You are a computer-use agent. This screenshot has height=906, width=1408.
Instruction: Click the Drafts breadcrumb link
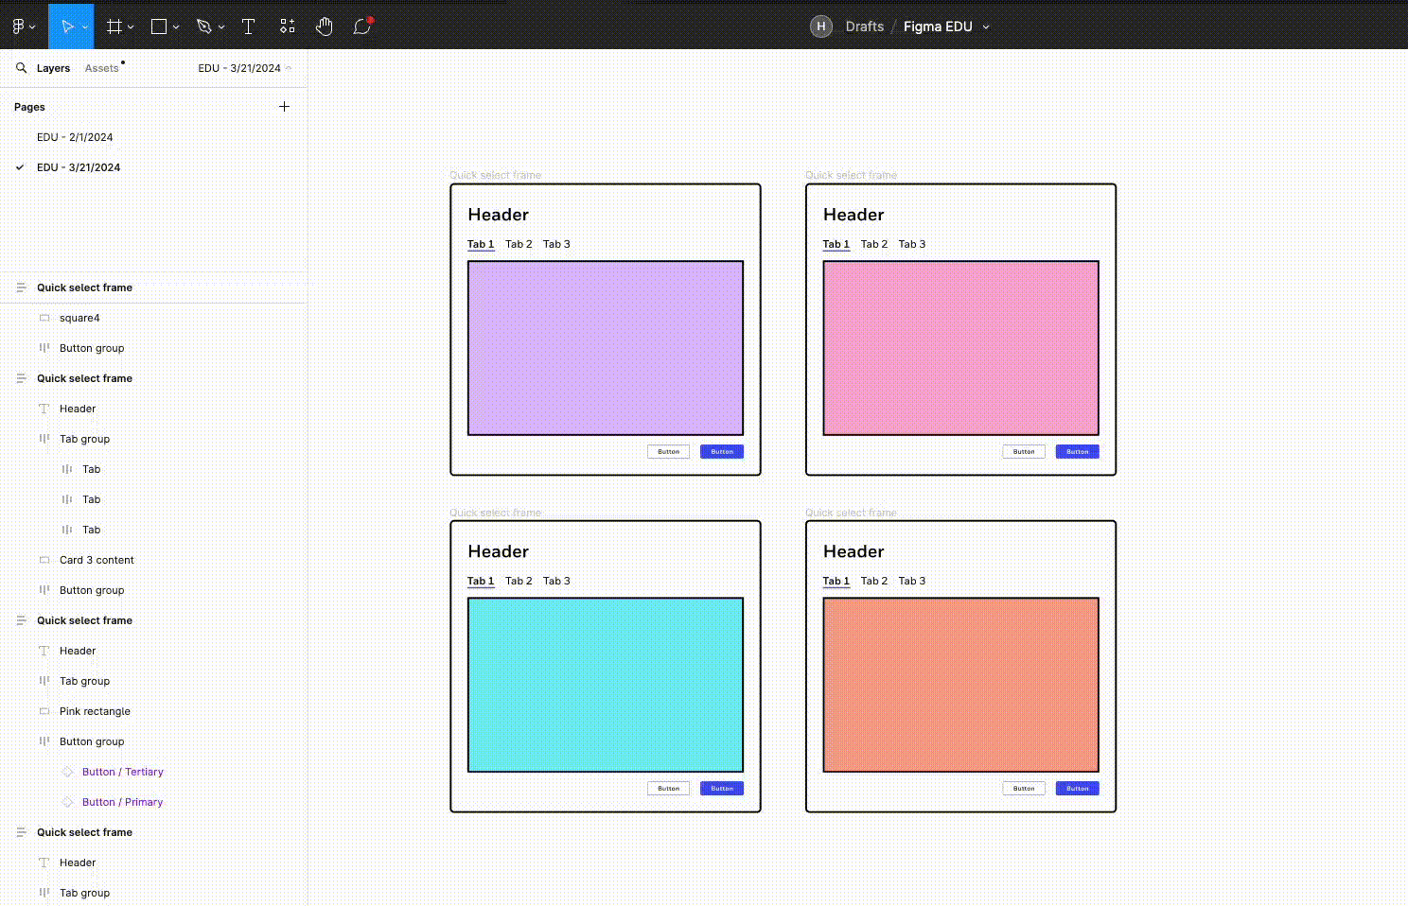pos(864,26)
